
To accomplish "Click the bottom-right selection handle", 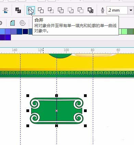I will pyautogui.click(x=85, y=126).
